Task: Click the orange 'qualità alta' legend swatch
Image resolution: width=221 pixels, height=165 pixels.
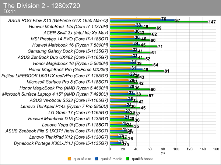Action: pyautogui.click(x=69, y=159)
